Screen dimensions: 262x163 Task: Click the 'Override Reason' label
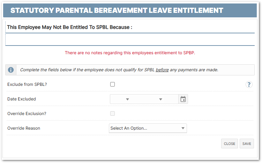(24, 128)
